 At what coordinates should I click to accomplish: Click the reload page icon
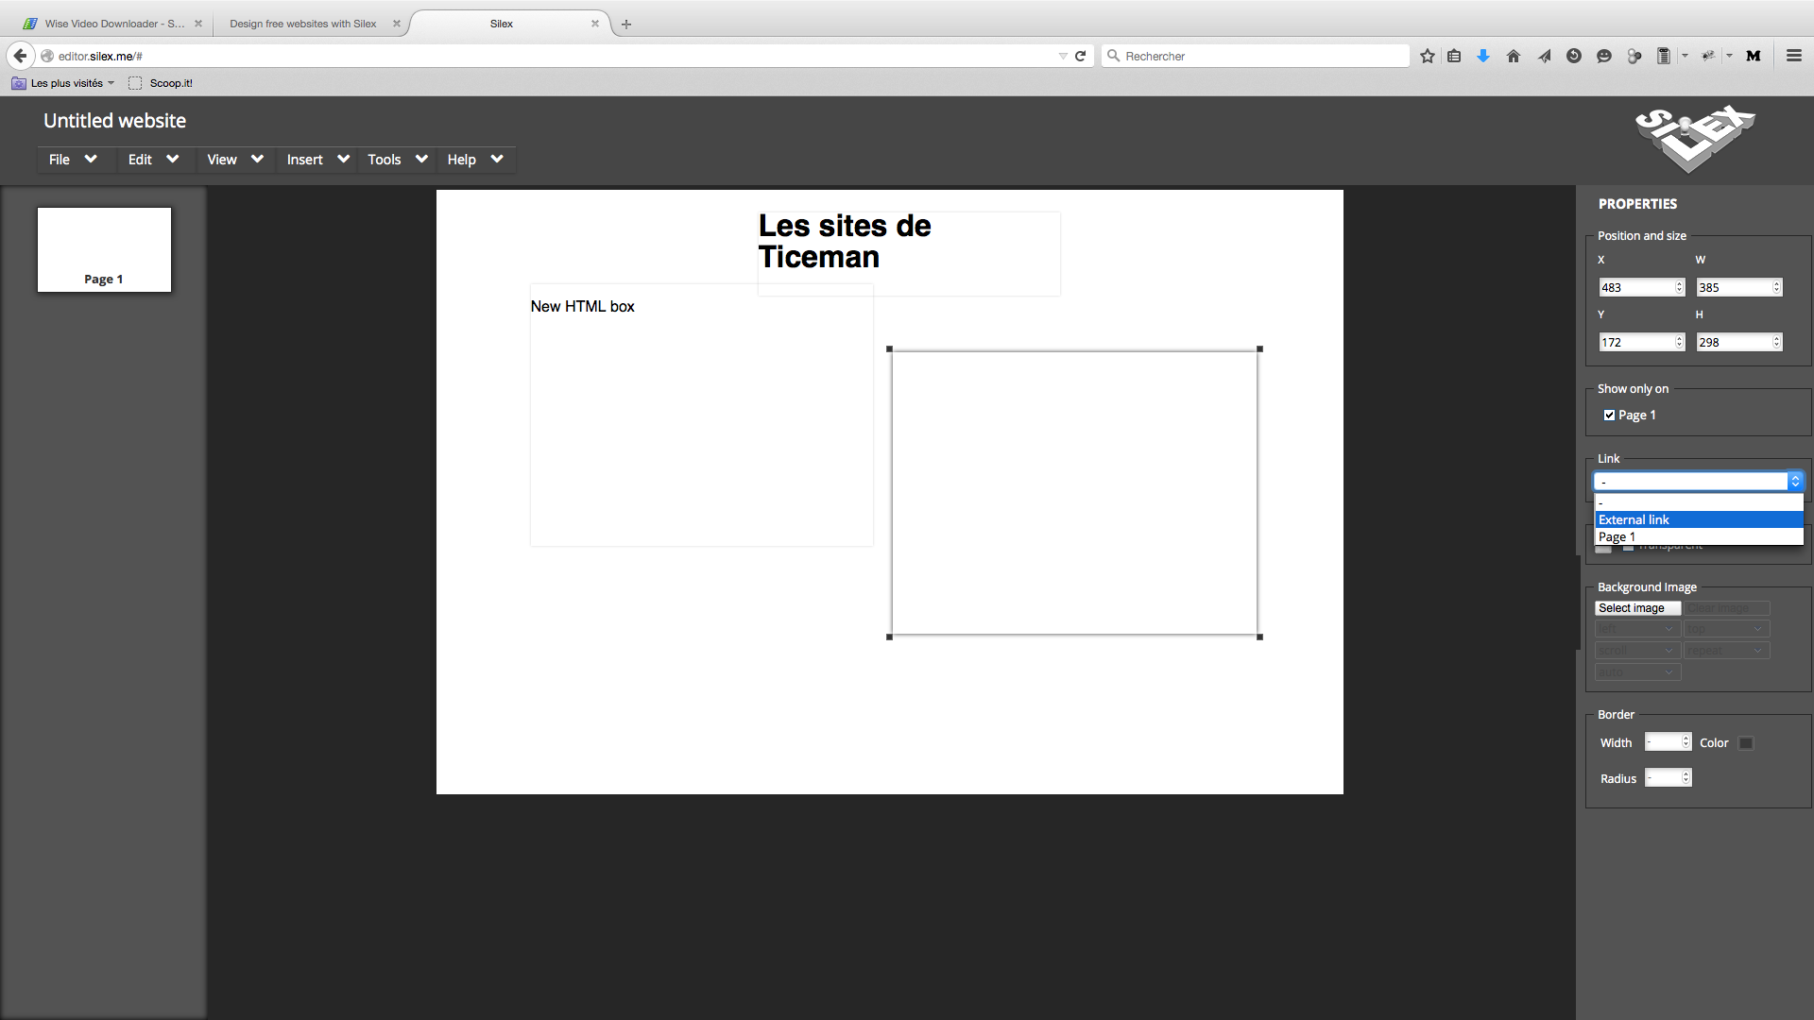coord(1079,55)
